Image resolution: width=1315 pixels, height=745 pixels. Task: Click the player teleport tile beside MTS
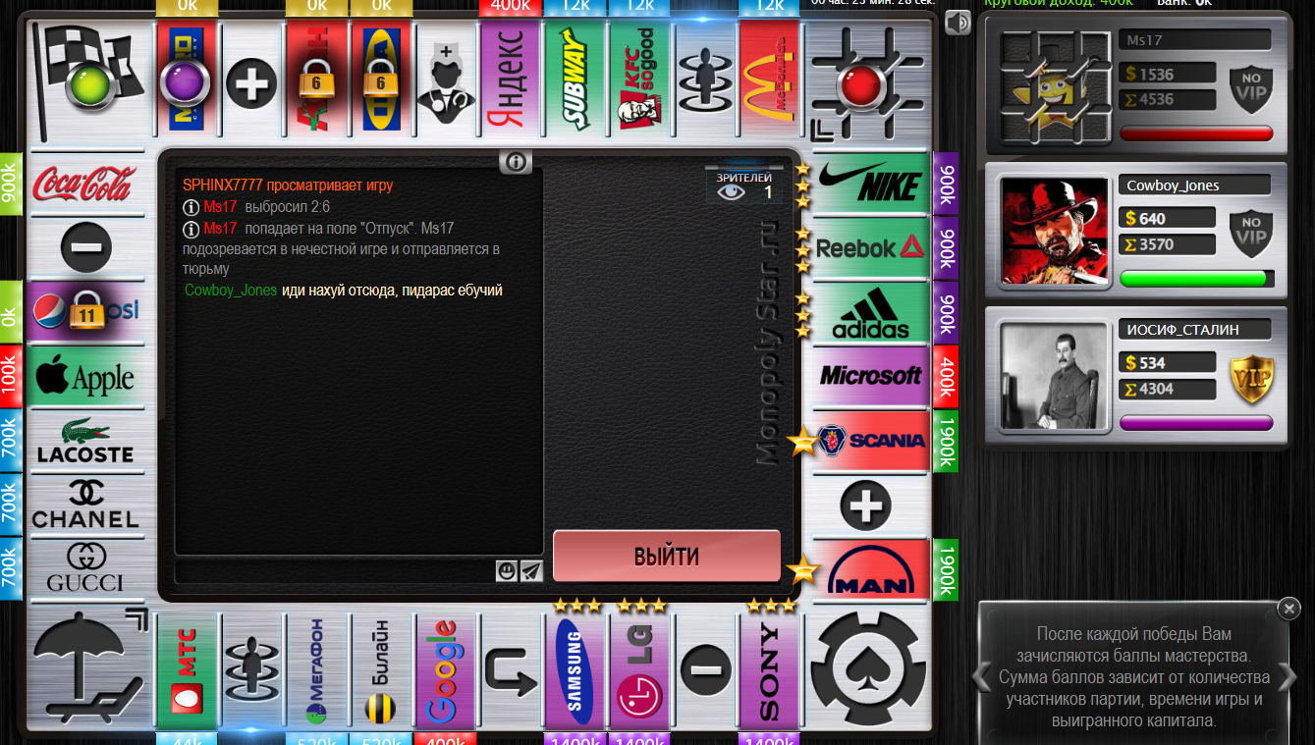point(251,671)
